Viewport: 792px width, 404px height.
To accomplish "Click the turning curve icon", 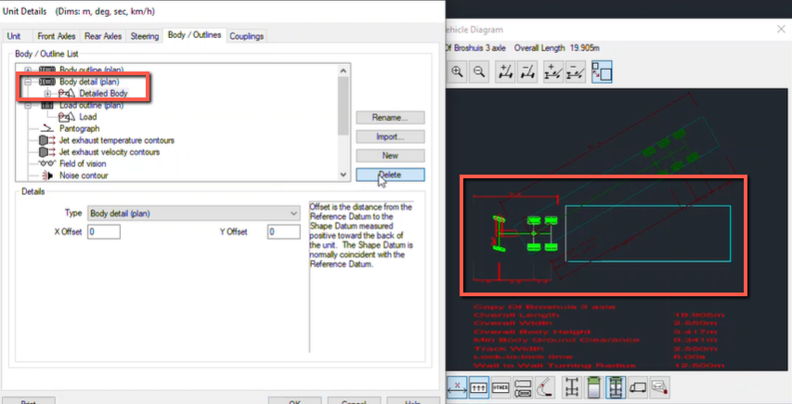I will coord(544,387).
